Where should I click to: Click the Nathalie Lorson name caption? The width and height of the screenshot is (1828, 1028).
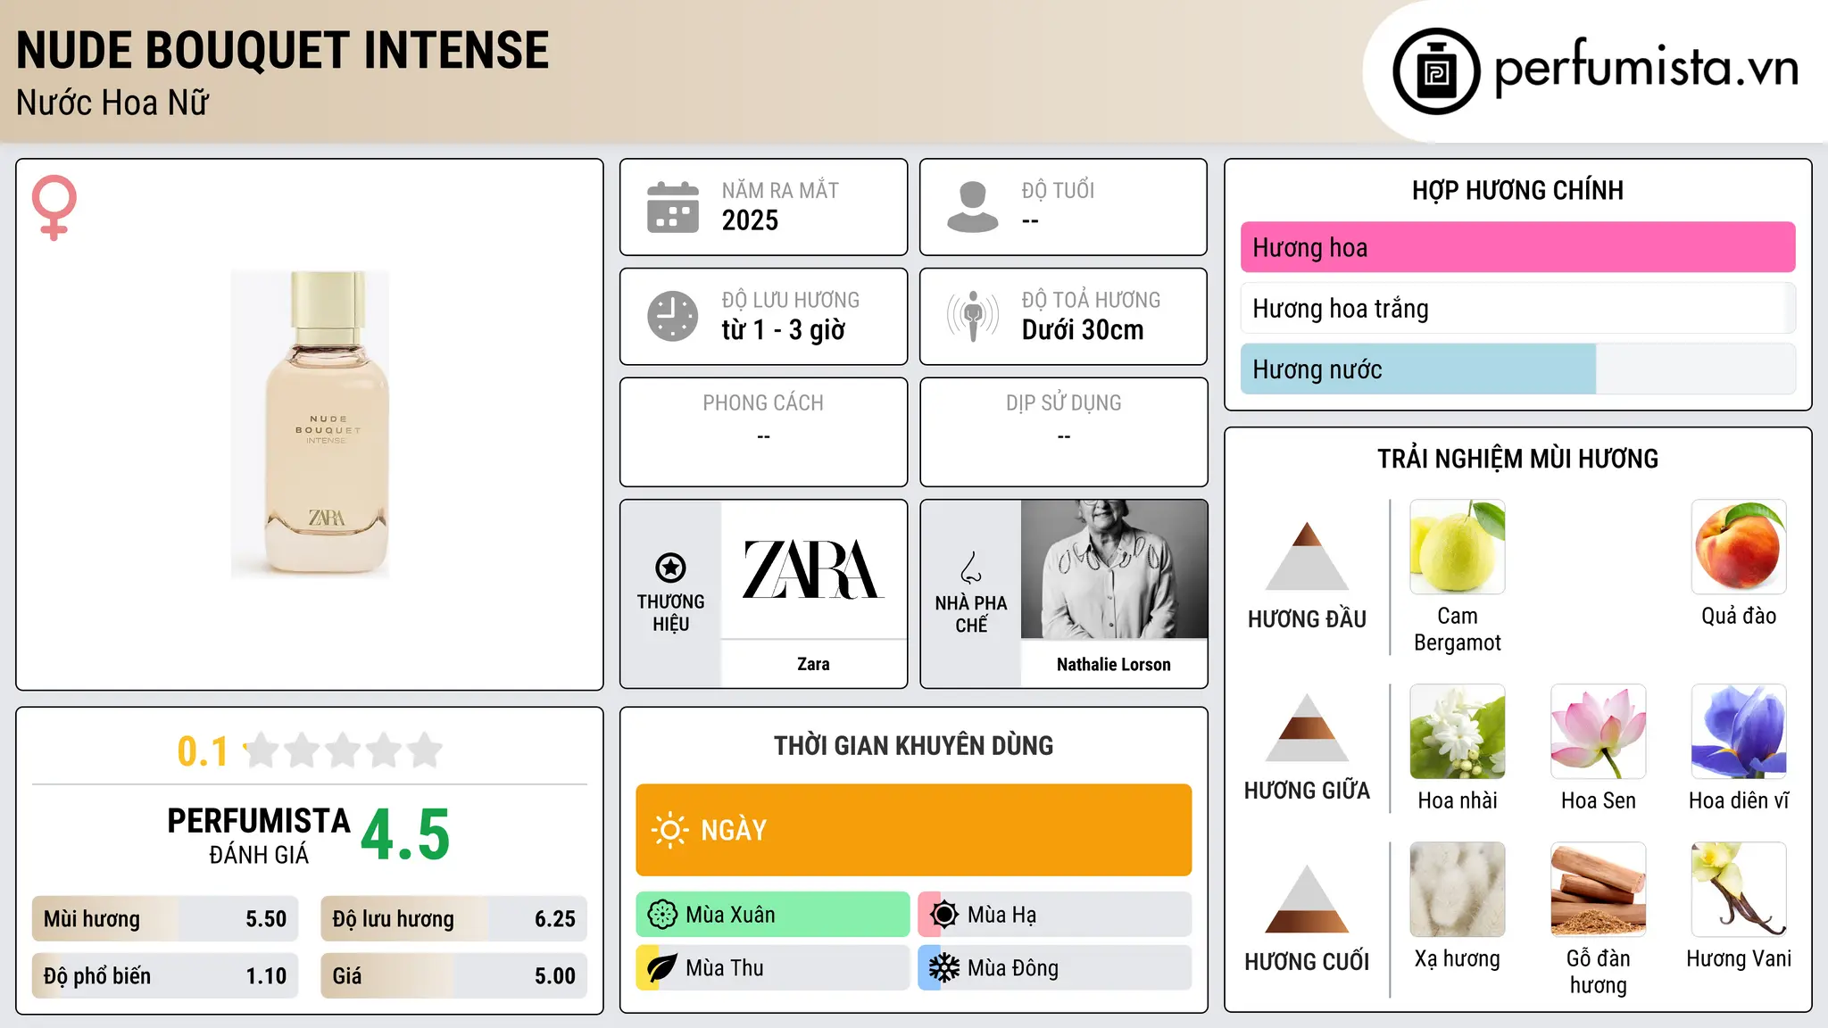pyautogui.click(x=1113, y=664)
